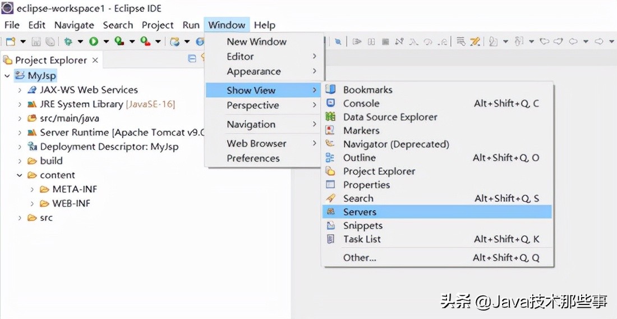Image resolution: width=617 pixels, height=319 pixels.
Task: Collapse the content folder
Action: (x=20, y=175)
